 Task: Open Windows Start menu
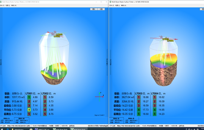2,129
